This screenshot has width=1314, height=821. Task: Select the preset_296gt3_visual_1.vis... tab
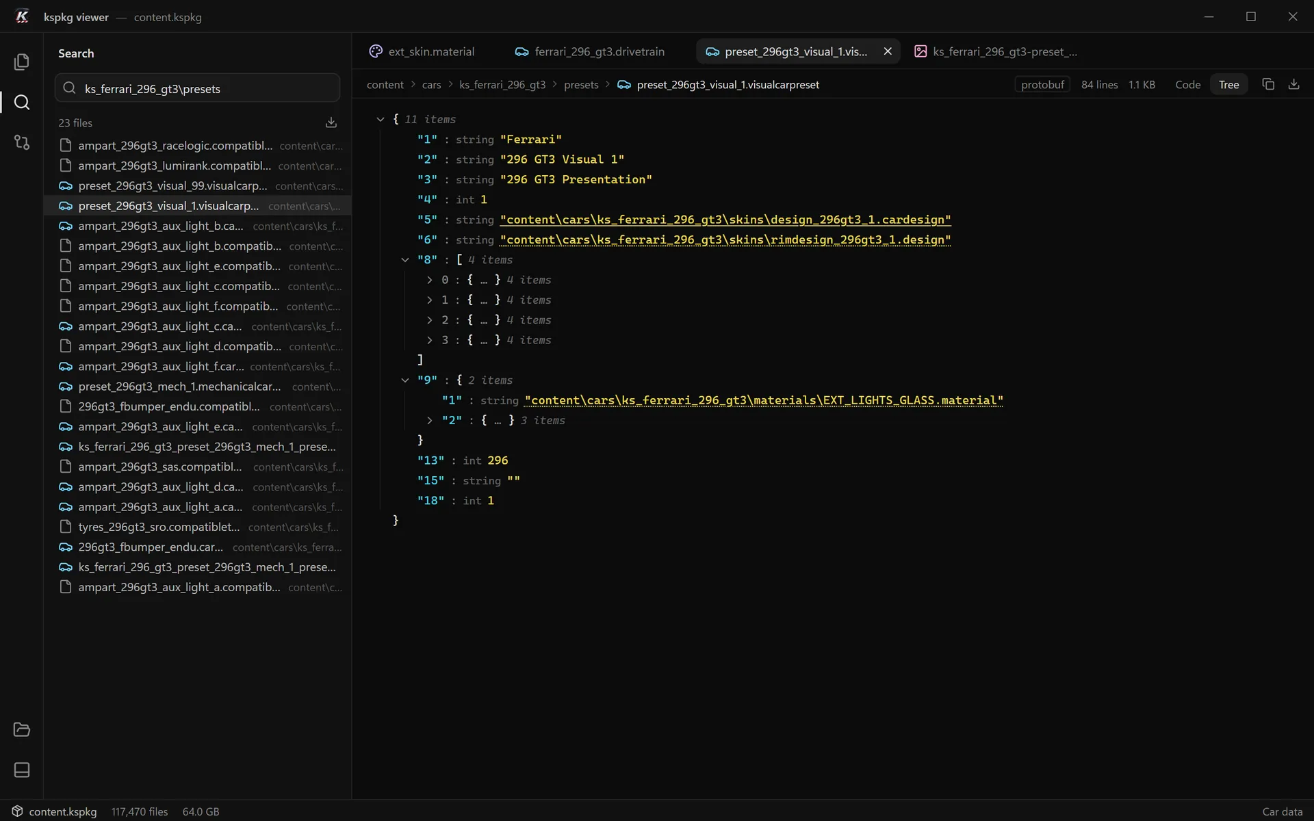pyautogui.click(x=796, y=51)
